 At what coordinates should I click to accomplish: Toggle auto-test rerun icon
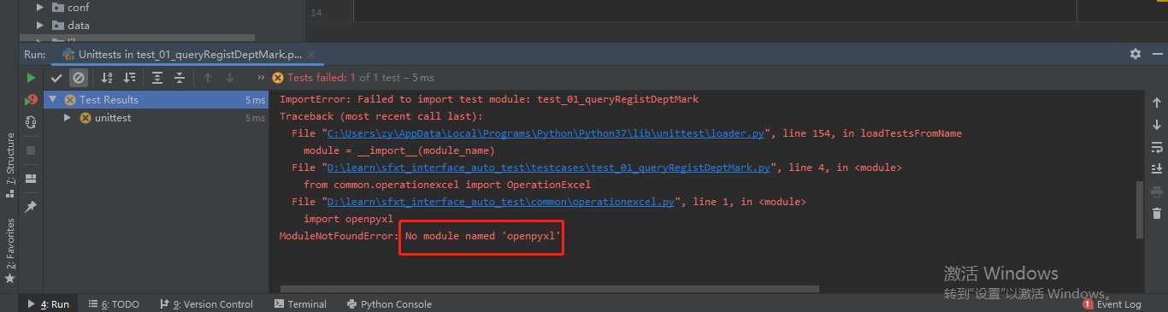coord(31,122)
